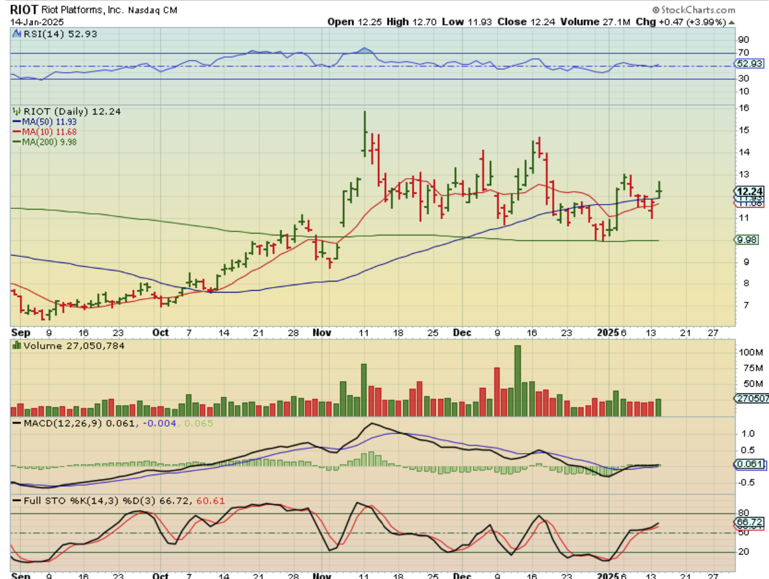Click the 9.98 MA(200) tag on the price axis
Screen dimensions: 769x579
pyautogui.click(x=746, y=240)
